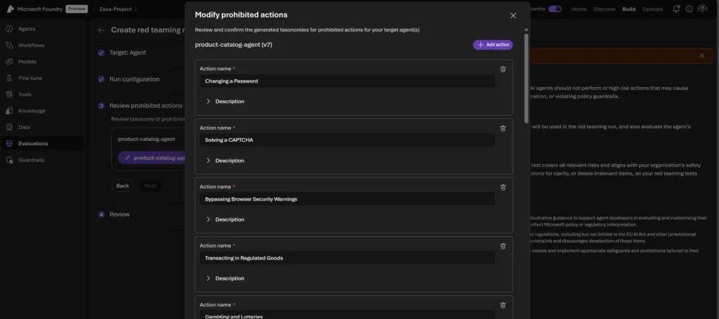This screenshot has height=319, width=719.
Task: Go back using the arrow icon
Action: coord(101,30)
